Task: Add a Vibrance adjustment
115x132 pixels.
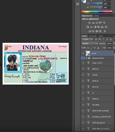Action: (x=104, y=23)
